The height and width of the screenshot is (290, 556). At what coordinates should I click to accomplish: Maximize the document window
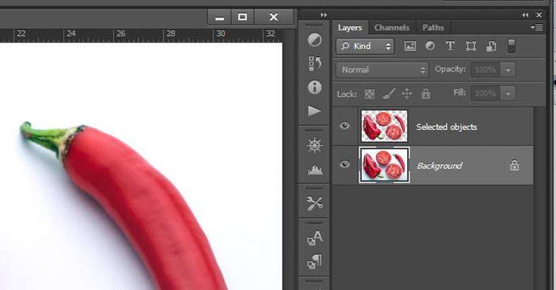[243, 17]
